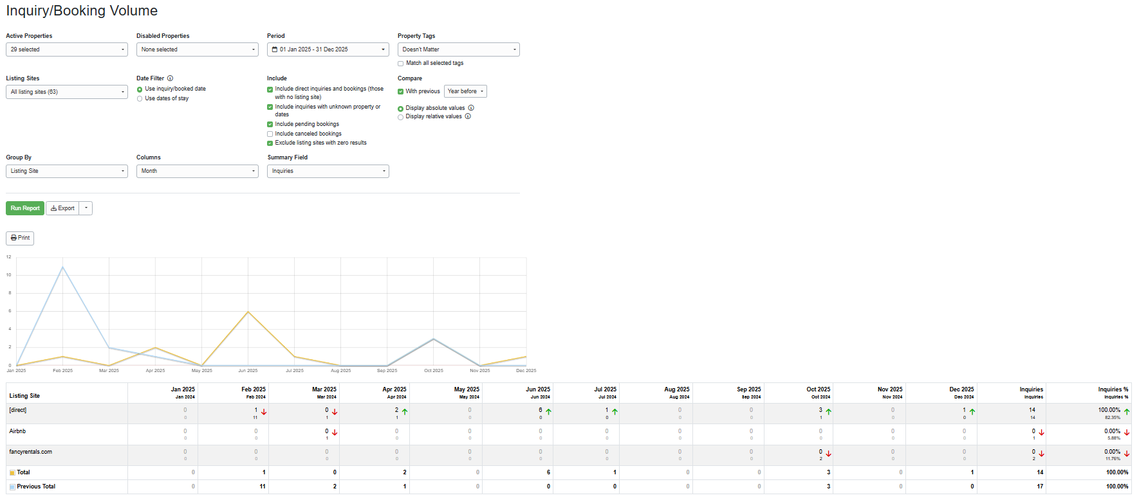Click the red down arrow in [direct] Feb 2025
1139x500 pixels.
264,412
